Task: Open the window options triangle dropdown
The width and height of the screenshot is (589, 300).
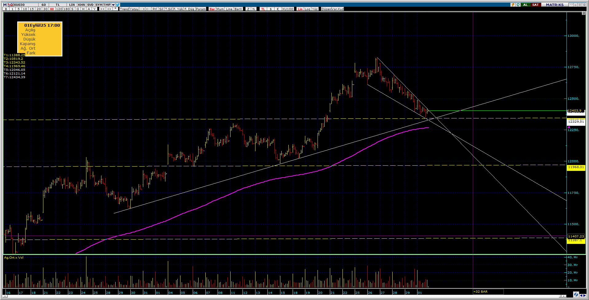Action: [571, 5]
